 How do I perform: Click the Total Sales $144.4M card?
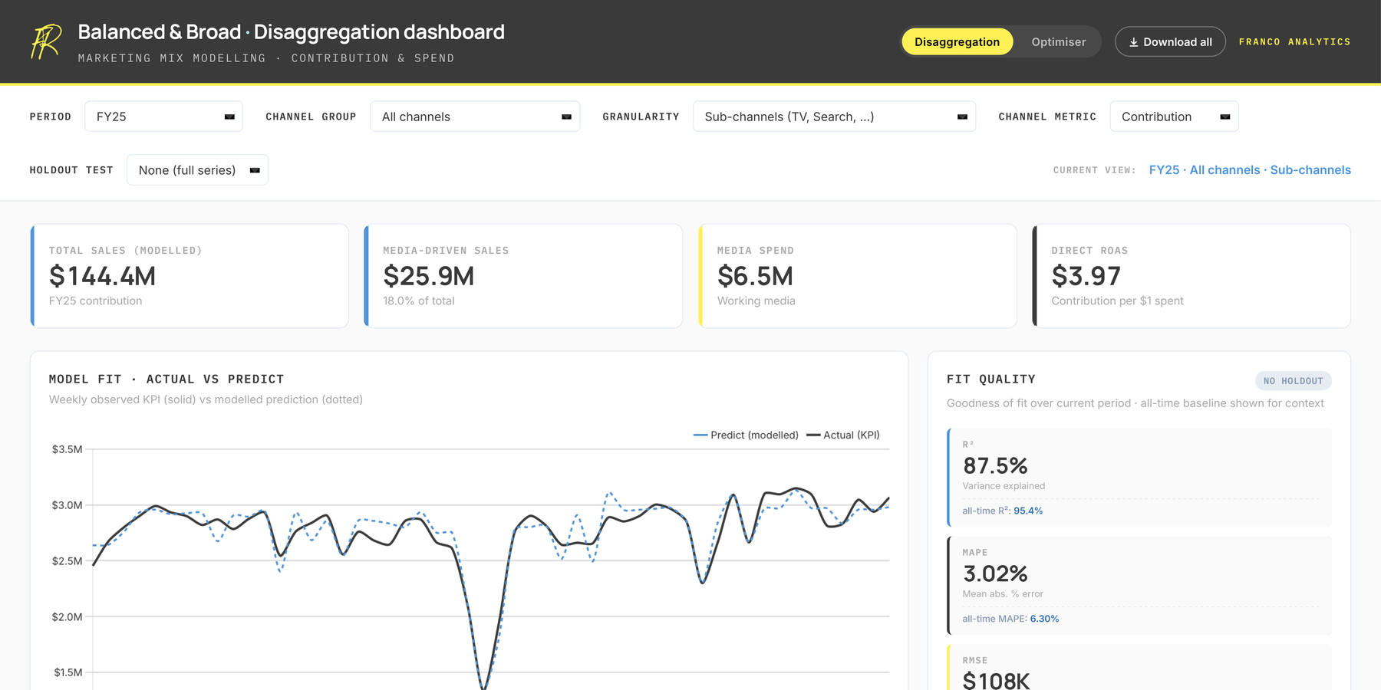[x=190, y=276]
